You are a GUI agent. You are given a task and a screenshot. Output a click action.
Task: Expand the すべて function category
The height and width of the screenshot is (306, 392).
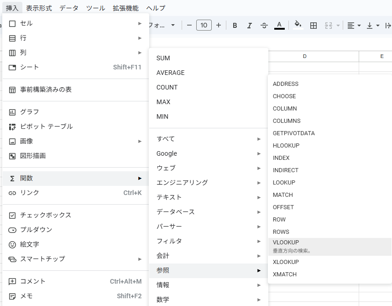pyautogui.click(x=209, y=139)
